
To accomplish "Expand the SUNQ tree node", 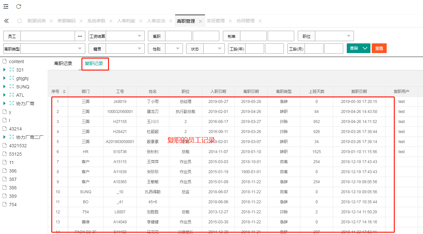I will [x=5, y=87].
